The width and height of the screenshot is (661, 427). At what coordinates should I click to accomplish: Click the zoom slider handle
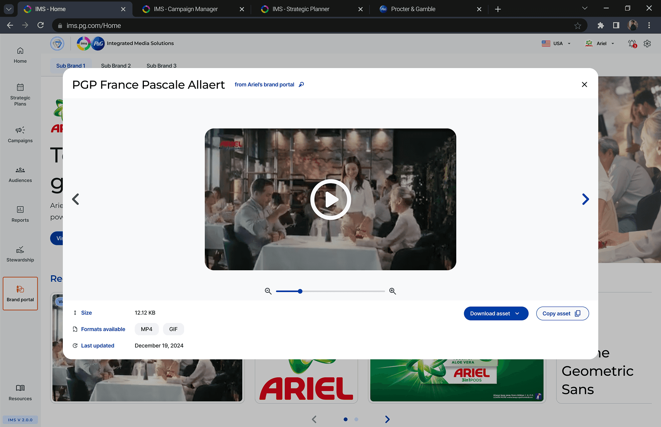pos(300,291)
